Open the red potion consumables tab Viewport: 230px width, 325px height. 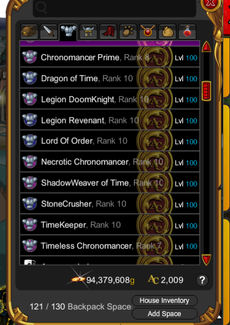point(188,31)
